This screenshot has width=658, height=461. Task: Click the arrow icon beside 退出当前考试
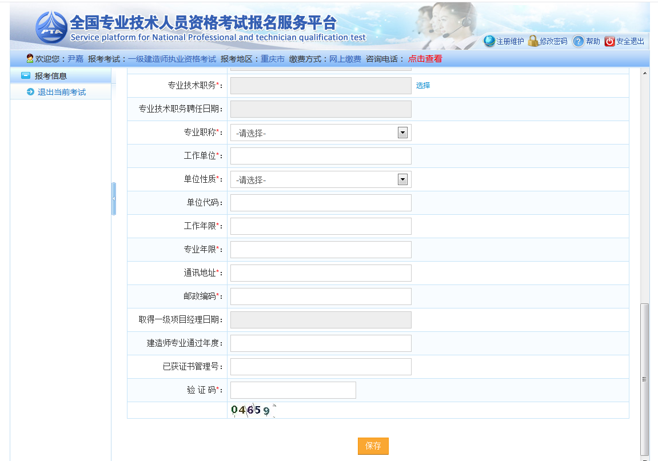pos(30,92)
